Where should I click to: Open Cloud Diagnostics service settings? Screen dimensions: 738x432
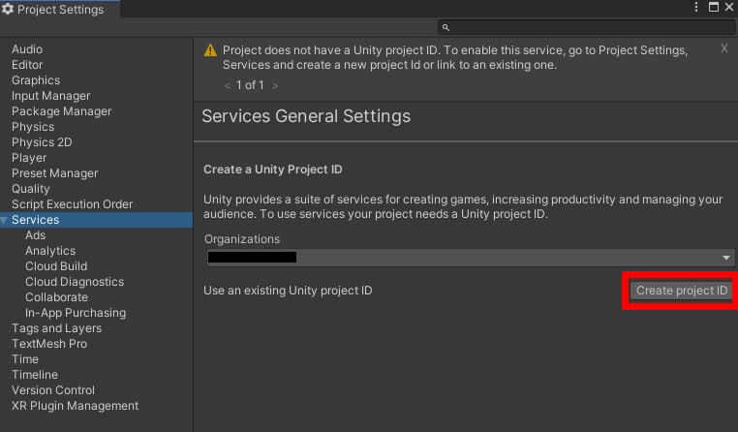pyautogui.click(x=75, y=282)
